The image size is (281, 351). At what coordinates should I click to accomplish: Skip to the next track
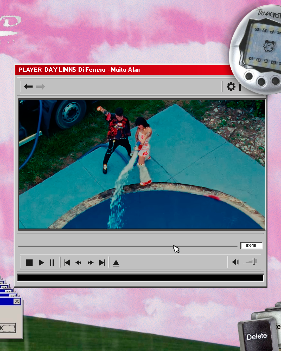click(102, 263)
